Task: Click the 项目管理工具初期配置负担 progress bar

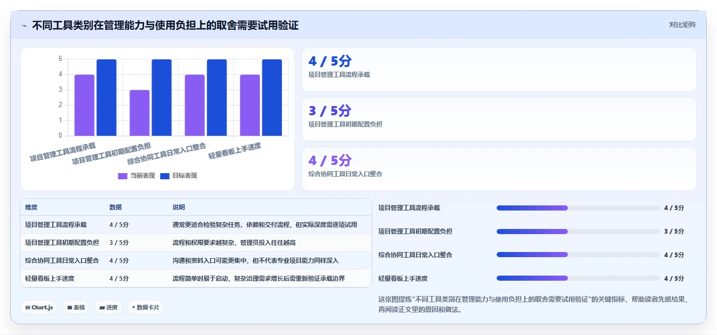Action: click(x=578, y=232)
